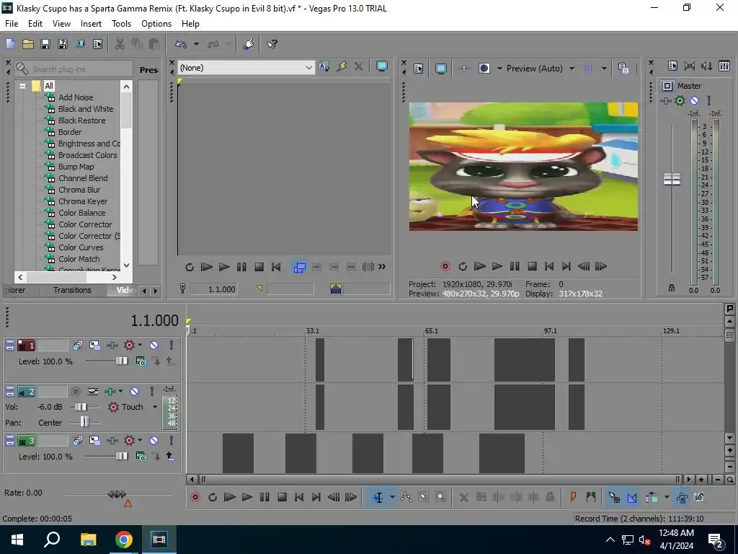This screenshot has width=738, height=554.
Task: Open the Insert menu
Action: pyautogui.click(x=91, y=24)
